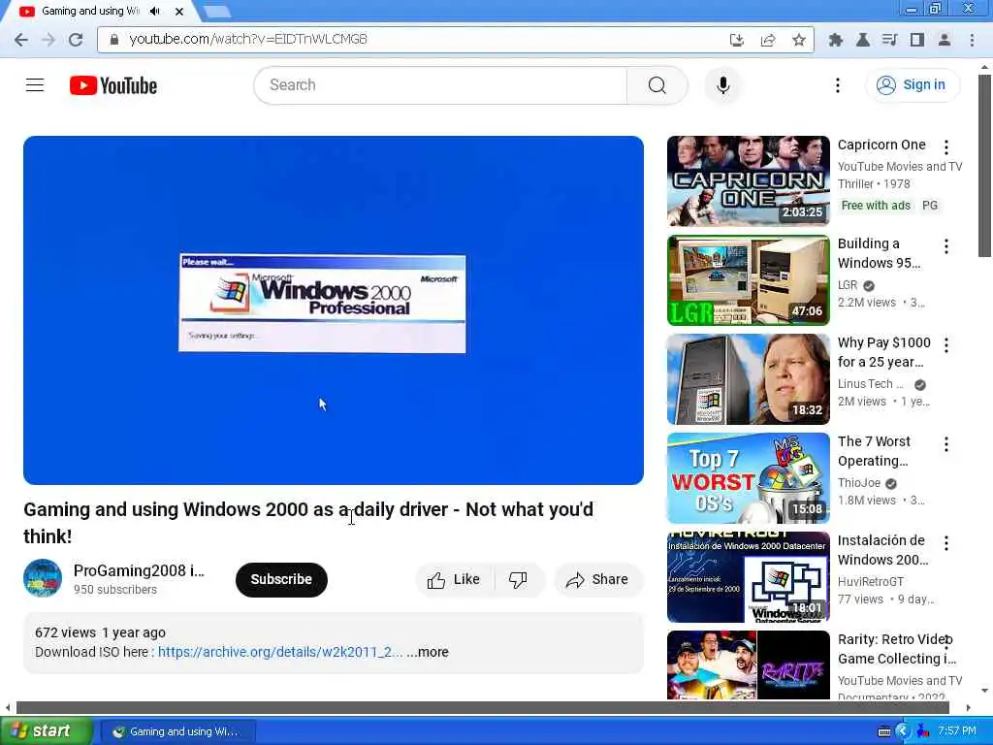Bookmark this page with the star icon
This screenshot has height=745, width=993.
(x=799, y=40)
